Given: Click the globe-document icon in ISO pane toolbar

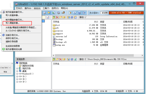Looking at the screenshot, I should (69, 17).
